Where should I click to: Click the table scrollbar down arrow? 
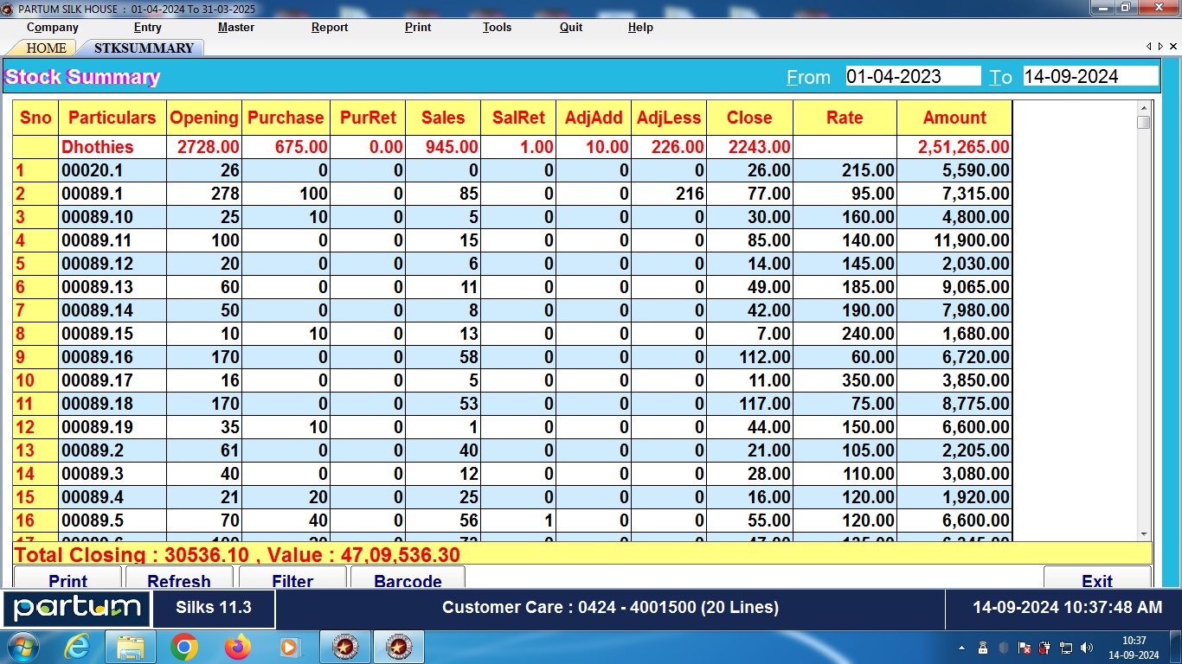(1144, 534)
